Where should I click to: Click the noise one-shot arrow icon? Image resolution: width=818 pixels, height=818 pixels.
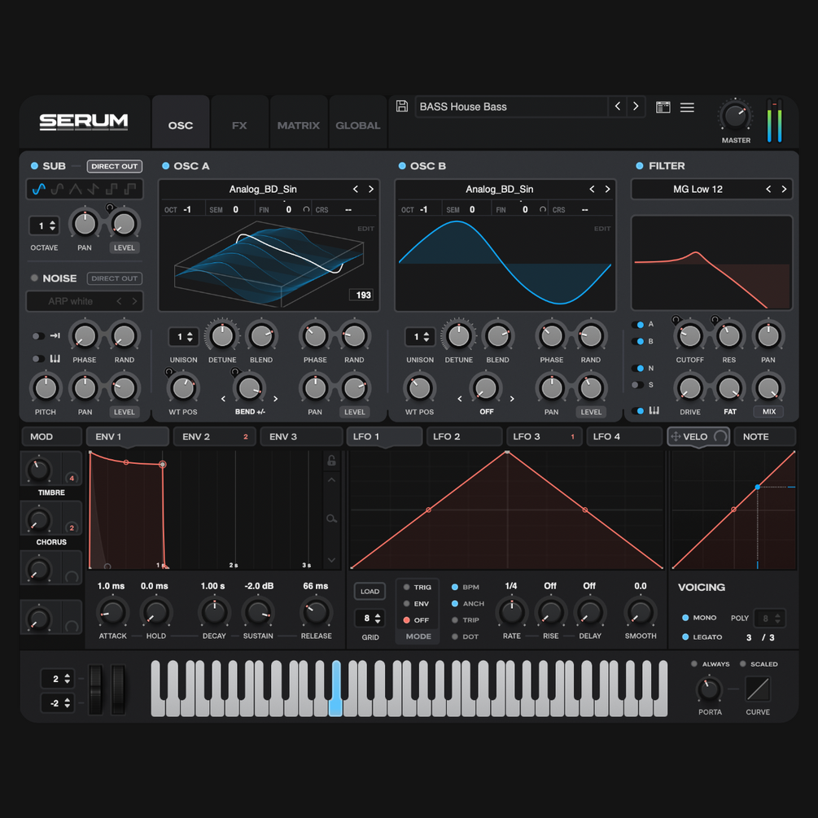55,335
